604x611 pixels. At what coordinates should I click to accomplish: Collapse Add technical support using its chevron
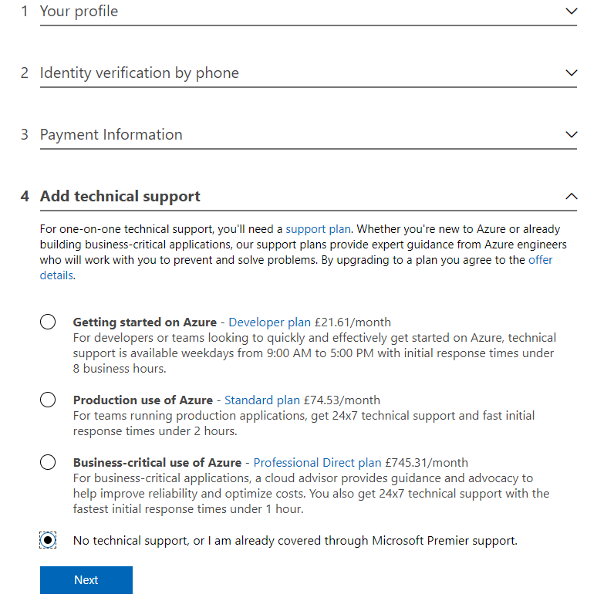point(571,197)
